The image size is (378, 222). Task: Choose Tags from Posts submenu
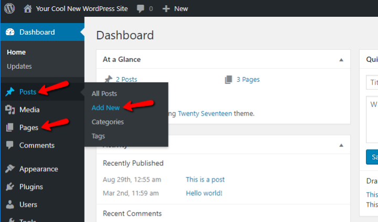coord(98,136)
